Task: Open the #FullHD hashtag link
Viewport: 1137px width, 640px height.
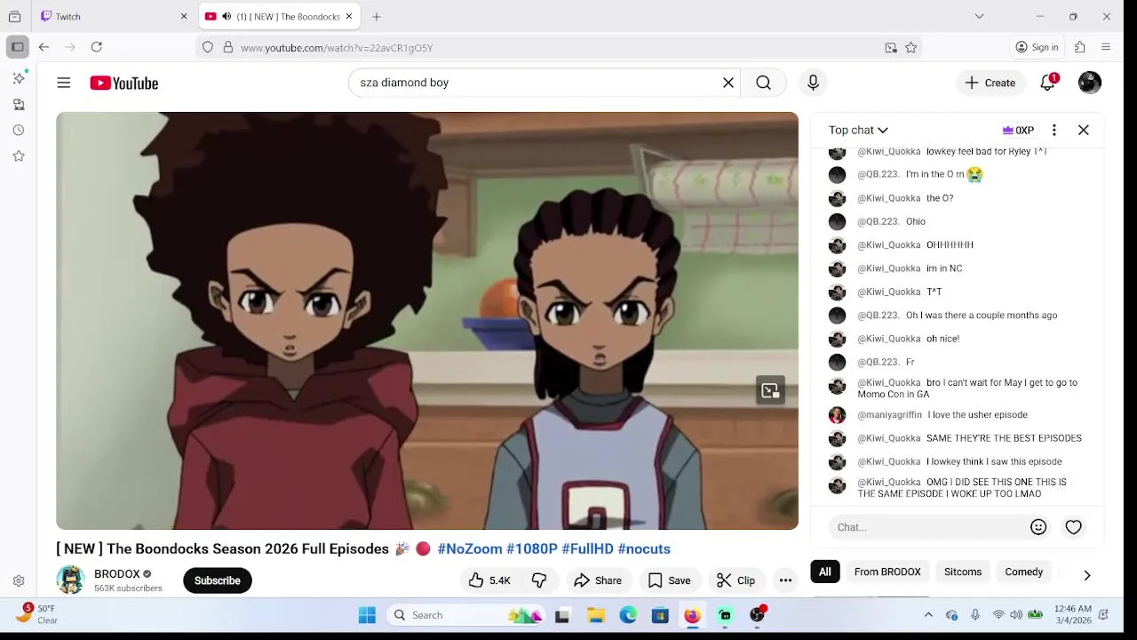Action: click(587, 549)
